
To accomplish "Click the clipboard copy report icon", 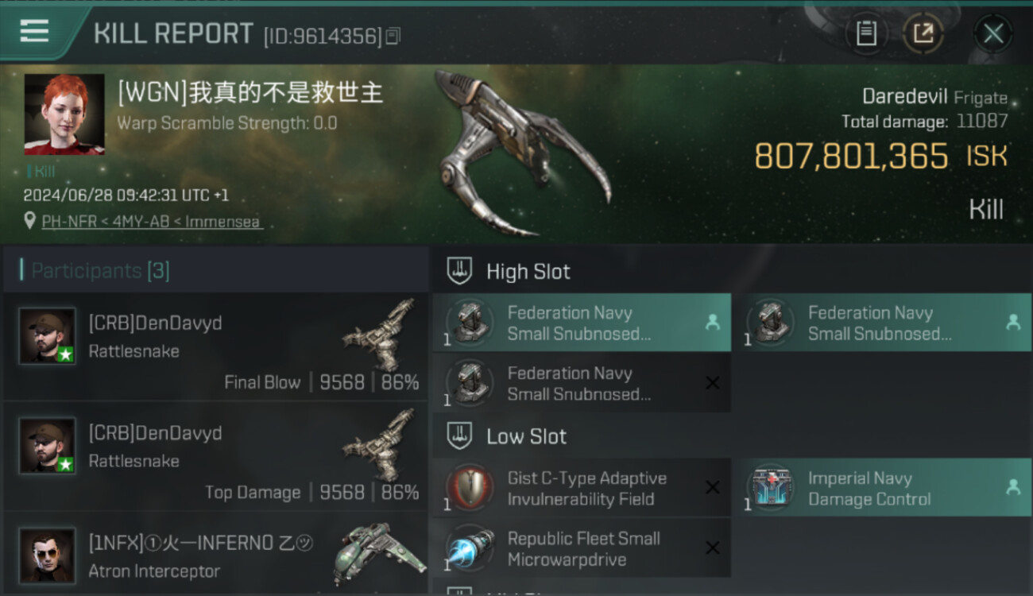I will click(866, 33).
